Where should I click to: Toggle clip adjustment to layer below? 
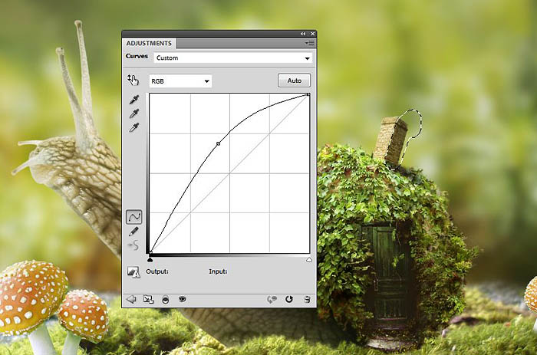pyautogui.click(x=165, y=300)
